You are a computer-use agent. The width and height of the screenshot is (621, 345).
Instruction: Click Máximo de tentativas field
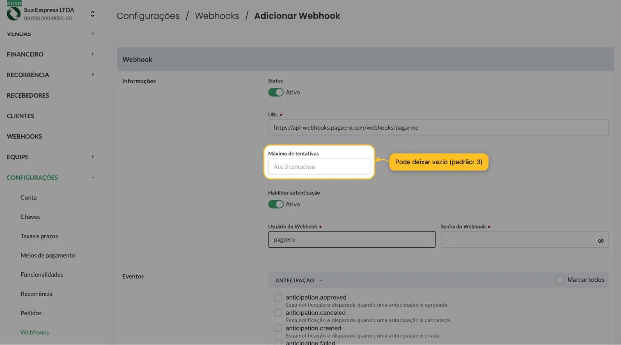[x=319, y=167]
